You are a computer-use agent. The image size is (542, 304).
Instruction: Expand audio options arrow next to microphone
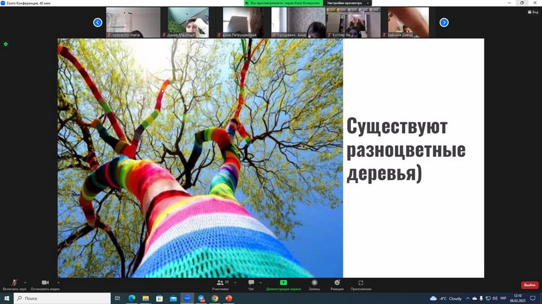coord(25,283)
